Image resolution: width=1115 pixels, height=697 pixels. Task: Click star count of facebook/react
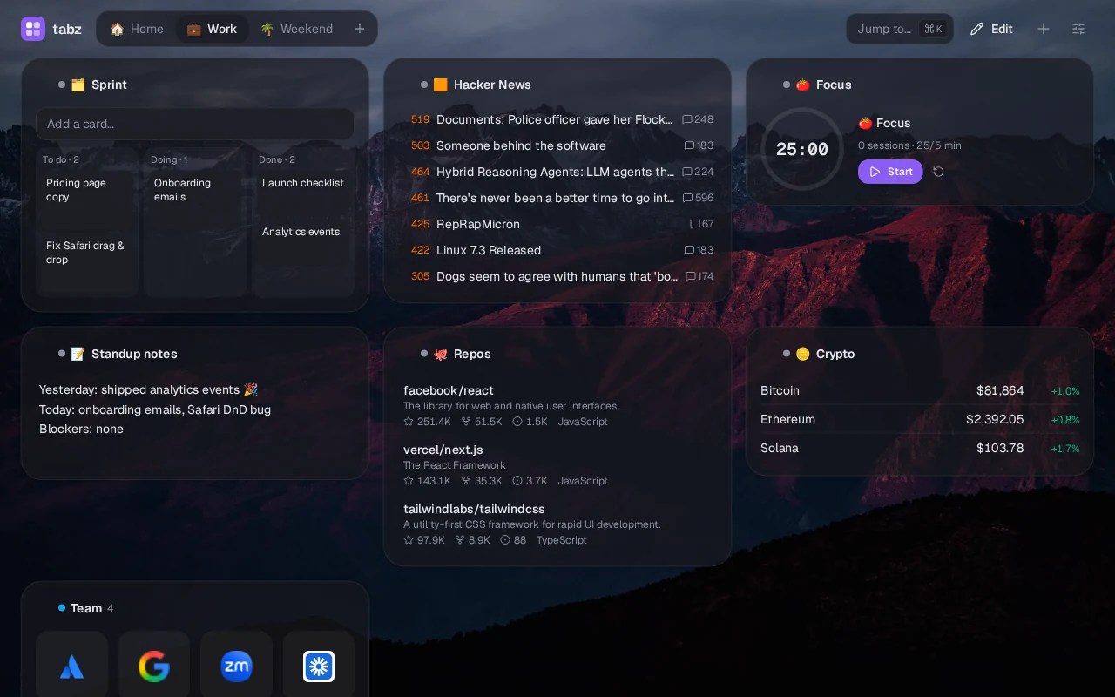427,422
